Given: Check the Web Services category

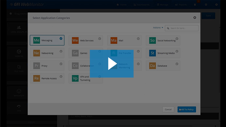Looking at the screenshot, I should [100, 39].
